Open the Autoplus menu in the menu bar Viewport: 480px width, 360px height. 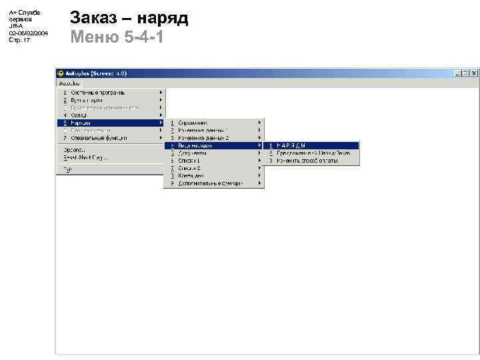[x=69, y=83]
